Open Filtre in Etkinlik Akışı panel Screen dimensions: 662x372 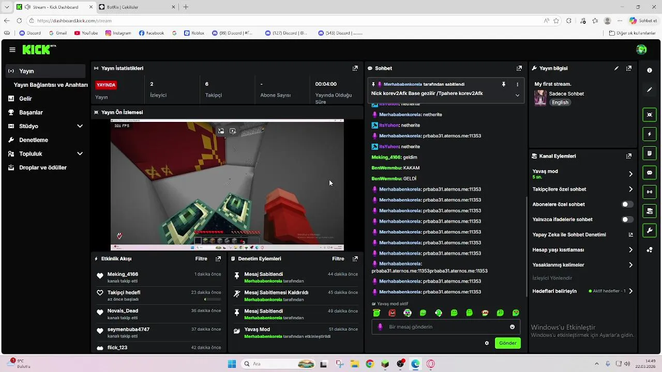click(201, 259)
